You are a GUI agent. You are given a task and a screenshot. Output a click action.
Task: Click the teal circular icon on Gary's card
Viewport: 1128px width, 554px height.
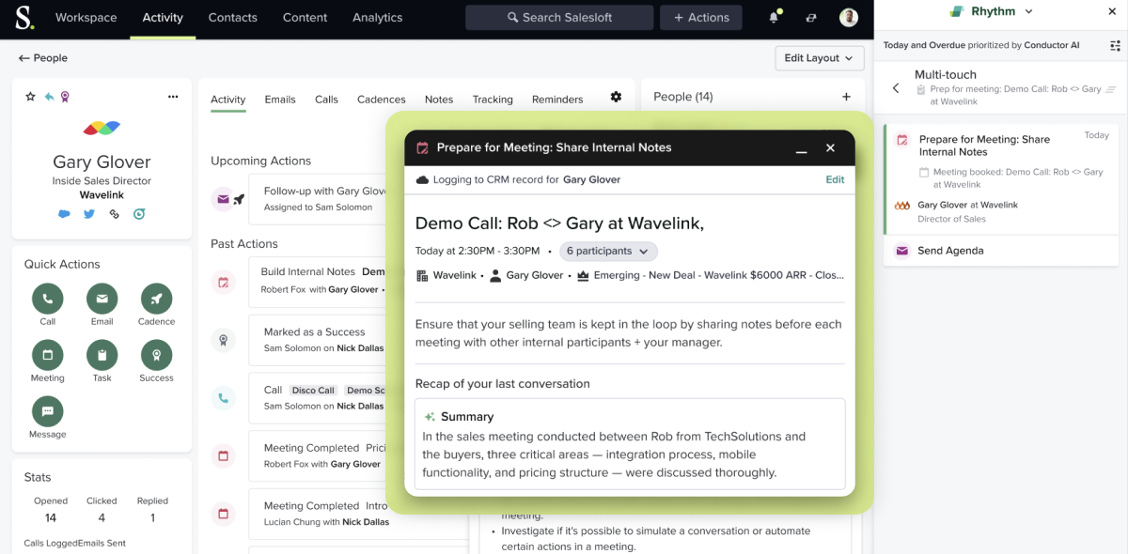139,214
